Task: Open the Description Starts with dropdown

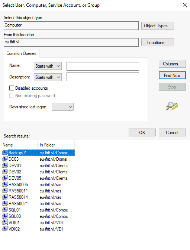Action: 48,77
